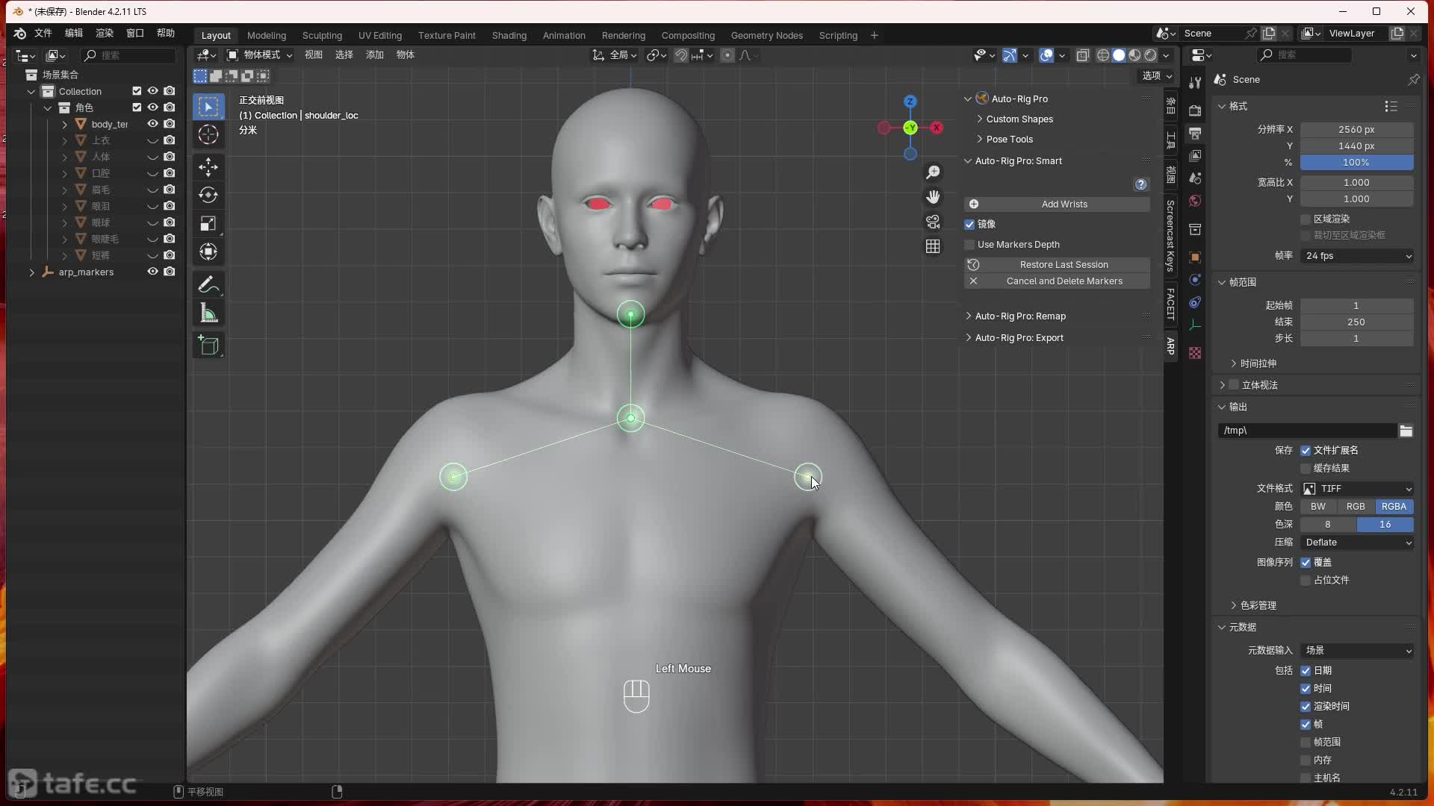Image resolution: width=1434 pixels, height=806 pixels.
Task: Open the 编辑 menu
Action: click(73, 33)
